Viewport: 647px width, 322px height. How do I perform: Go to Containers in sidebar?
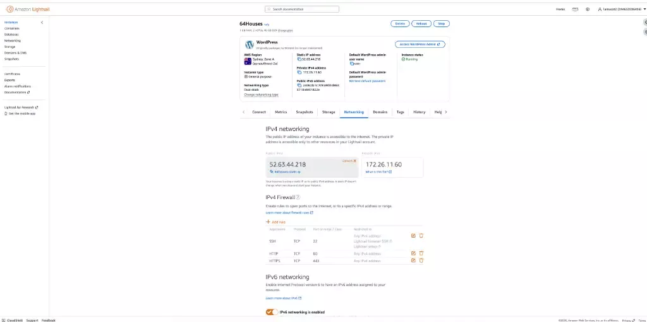click(x=11, y=28)
